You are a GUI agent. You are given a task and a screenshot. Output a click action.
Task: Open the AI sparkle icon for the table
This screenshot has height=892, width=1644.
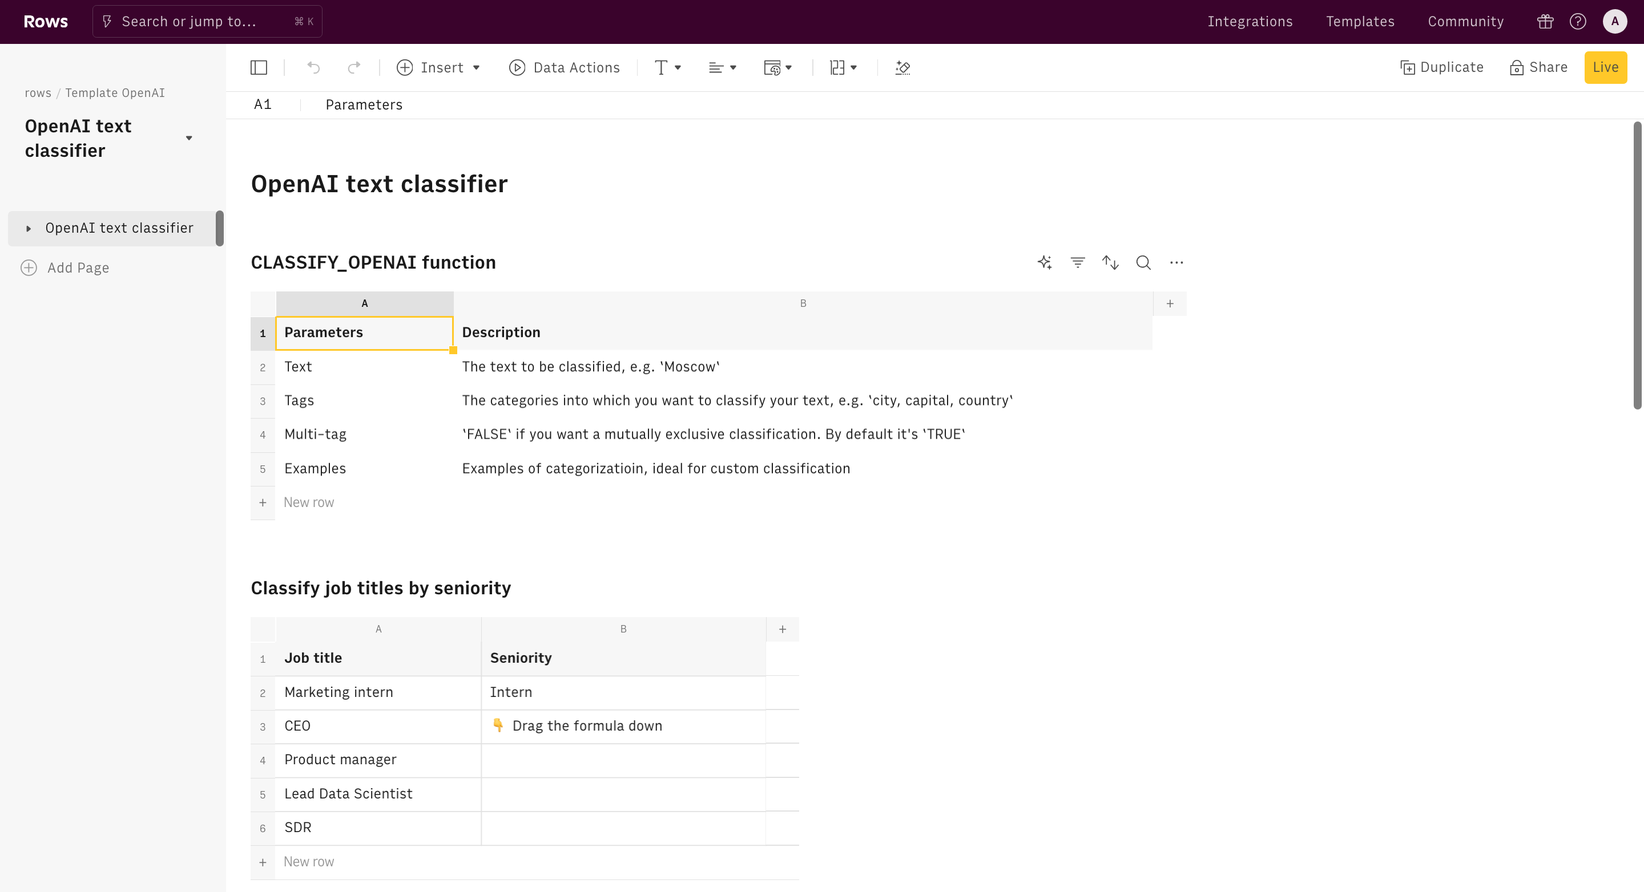coord(1044,263)
